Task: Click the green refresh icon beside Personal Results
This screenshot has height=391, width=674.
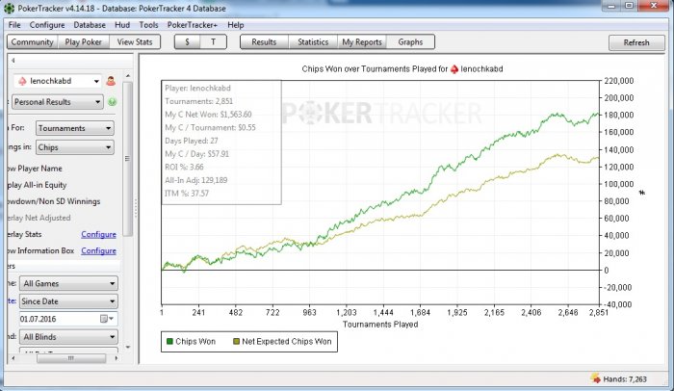Action: (x=113, y=102)
